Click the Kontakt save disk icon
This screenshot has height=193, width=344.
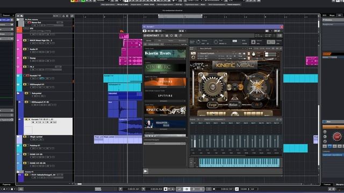click(167, 35)
